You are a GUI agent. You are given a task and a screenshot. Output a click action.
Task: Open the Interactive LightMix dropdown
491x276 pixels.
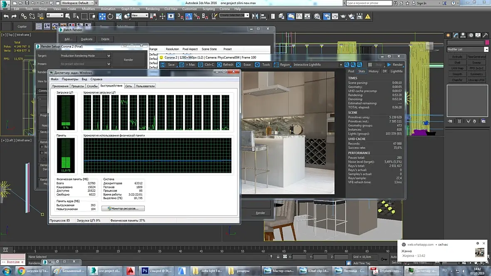pyautogui.click(x=340, y=65)
